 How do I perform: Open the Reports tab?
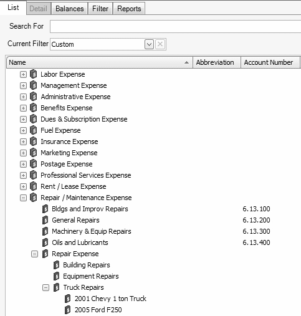(x=129, y=9)
